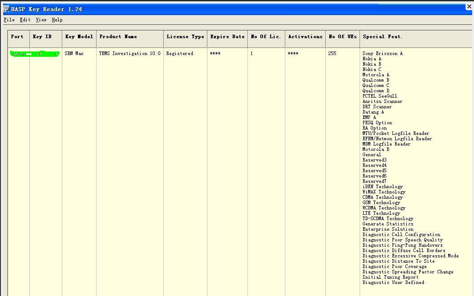Click the Key Model column header
Viewport: 474px width, 296px height.
click(79, 39)
